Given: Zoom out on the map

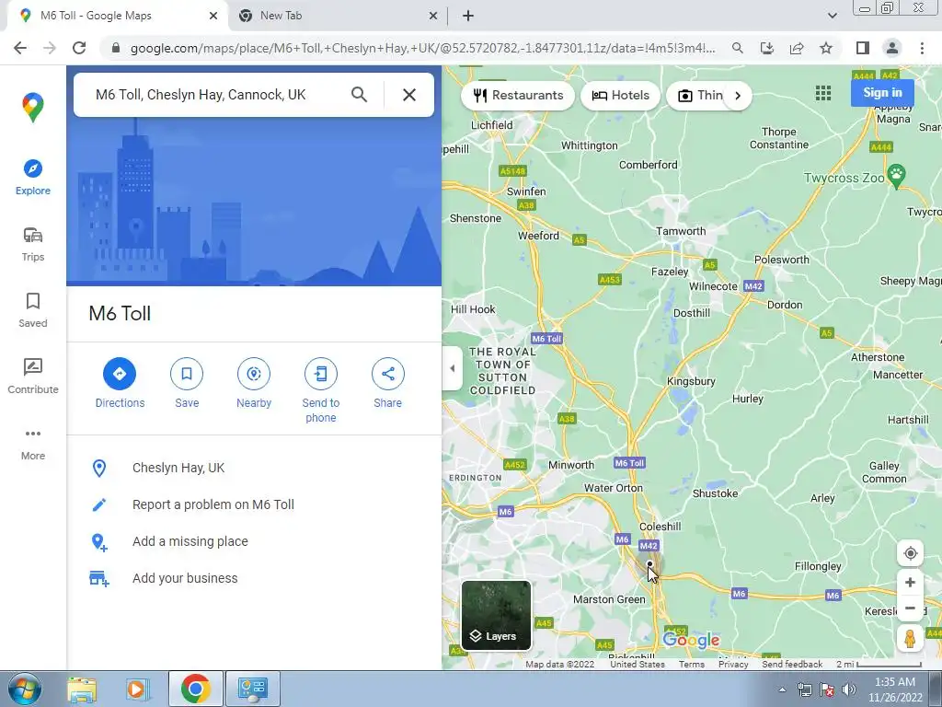Looking at the screenshot, I should click(910, 608).
